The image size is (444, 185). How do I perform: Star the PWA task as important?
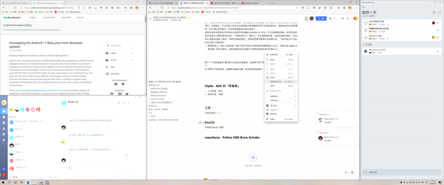click(437, 23)
